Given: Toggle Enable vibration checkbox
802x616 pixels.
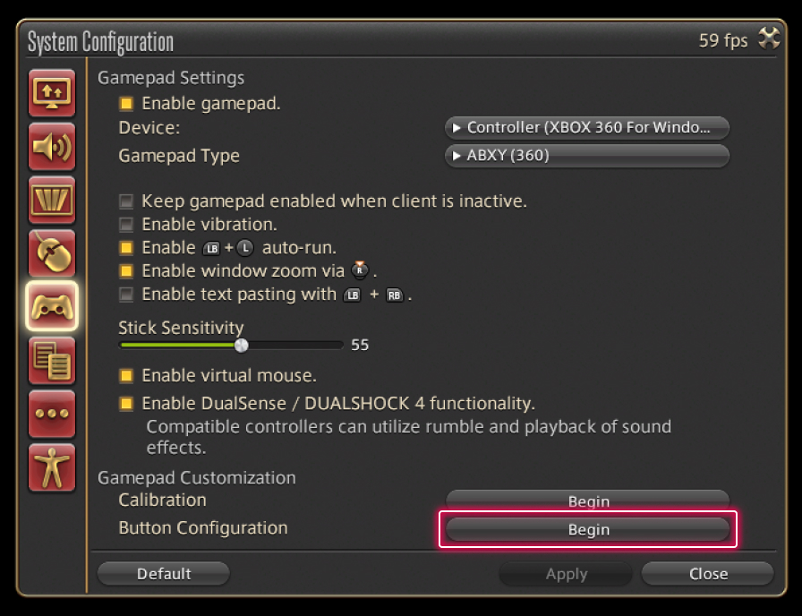Looking at the screenshot, I should (126, 225).
